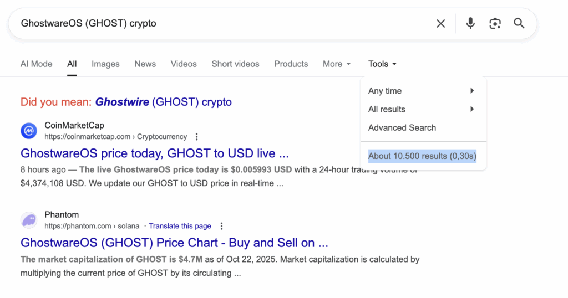568x298 pixels.
Task: Open the AI Mode tab
Action: click(x=36, y=64)
